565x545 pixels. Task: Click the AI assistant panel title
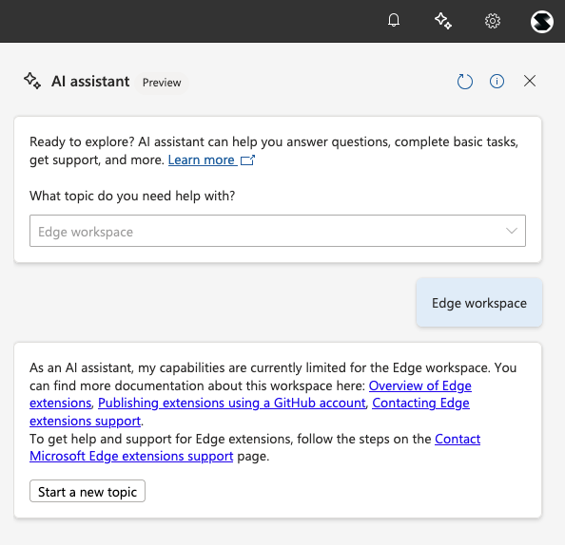click(90, 82)
